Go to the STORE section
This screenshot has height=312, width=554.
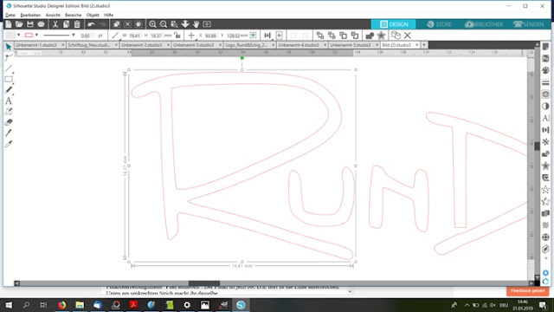tap(439, 24)
